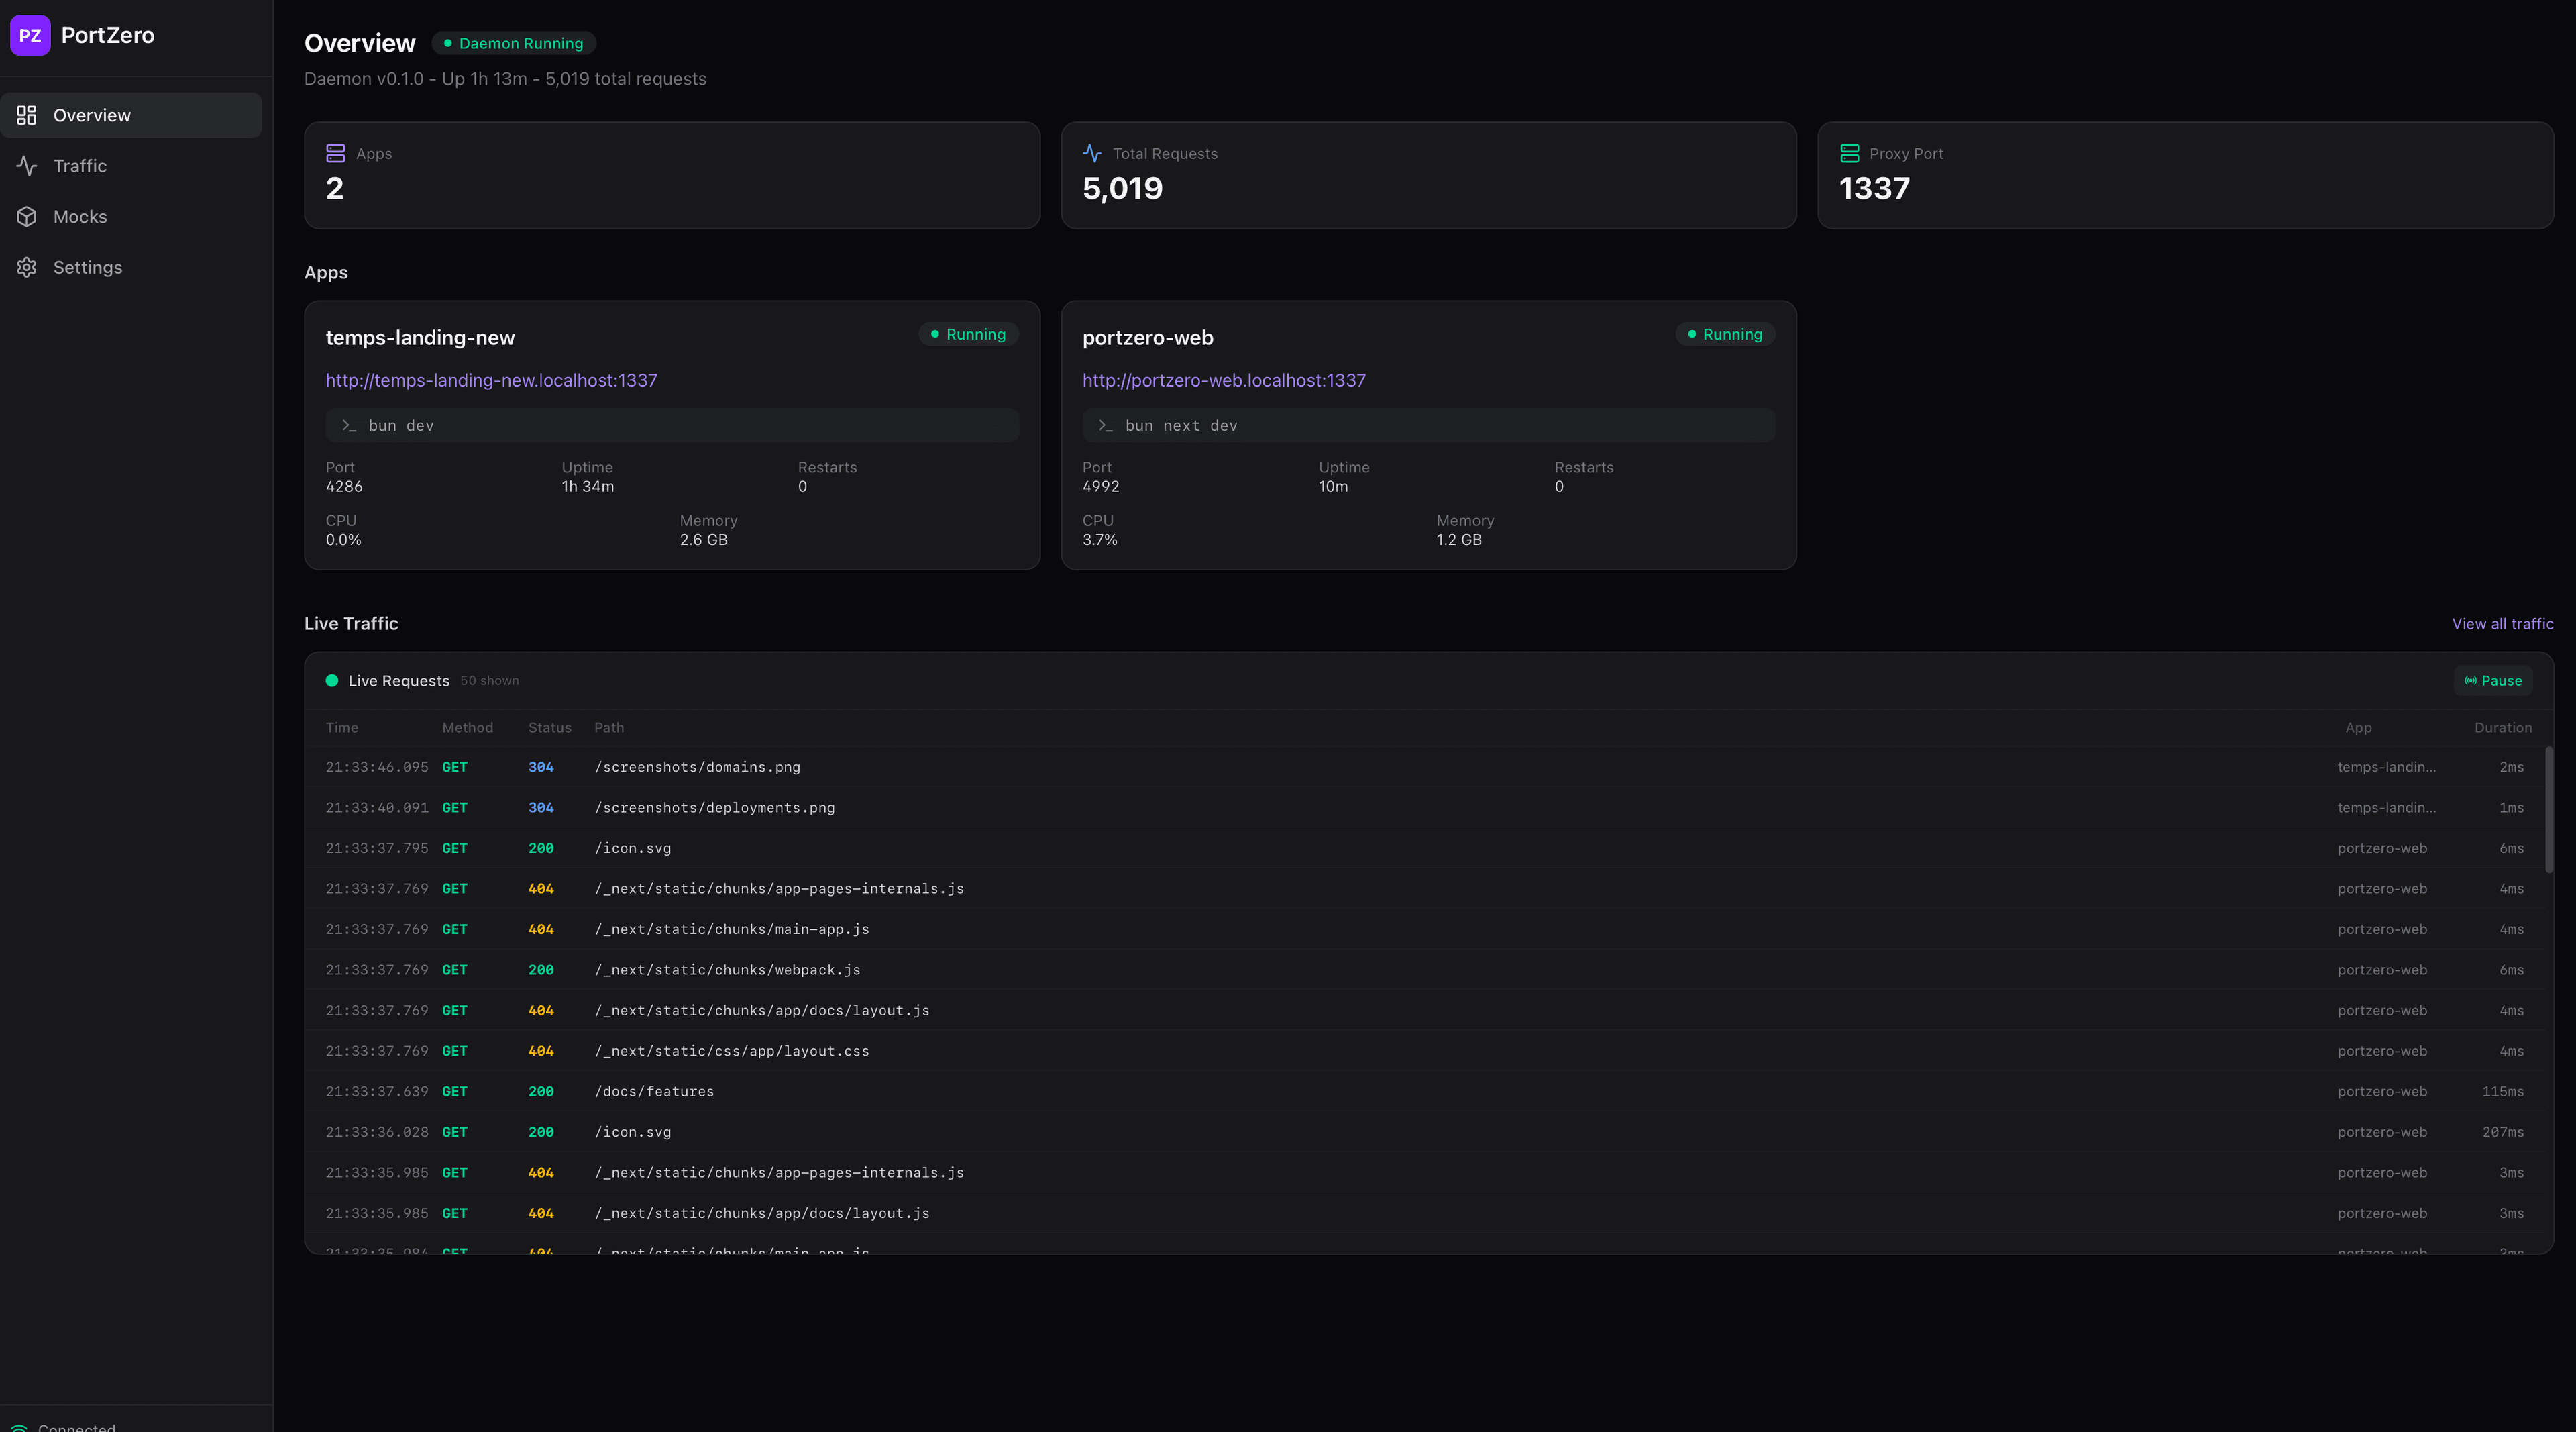Click the Daemon Running status badge
The image size is (2576, 1432).
point(514,43)
